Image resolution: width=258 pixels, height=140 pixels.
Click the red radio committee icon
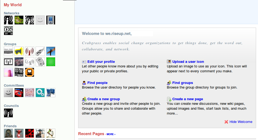tap(19, 93)
